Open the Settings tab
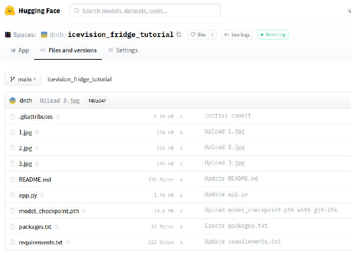The width and height of the screenshot is (351, 278). (x=123, y=50)
